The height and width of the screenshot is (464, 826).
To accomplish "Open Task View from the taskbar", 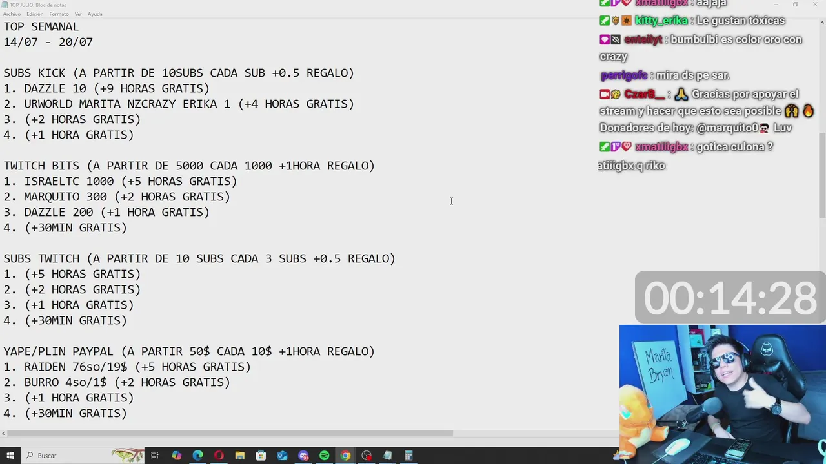I will [x=155, y=456].
